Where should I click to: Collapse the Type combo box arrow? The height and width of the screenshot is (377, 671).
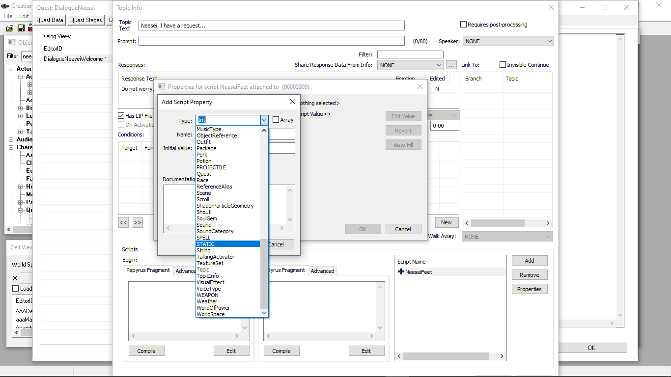tap(264, 120)
